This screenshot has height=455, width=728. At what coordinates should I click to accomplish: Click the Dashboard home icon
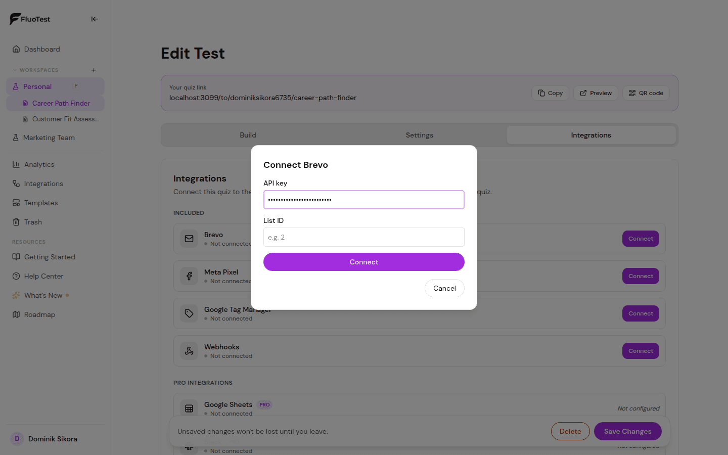(x=16, y=49)
